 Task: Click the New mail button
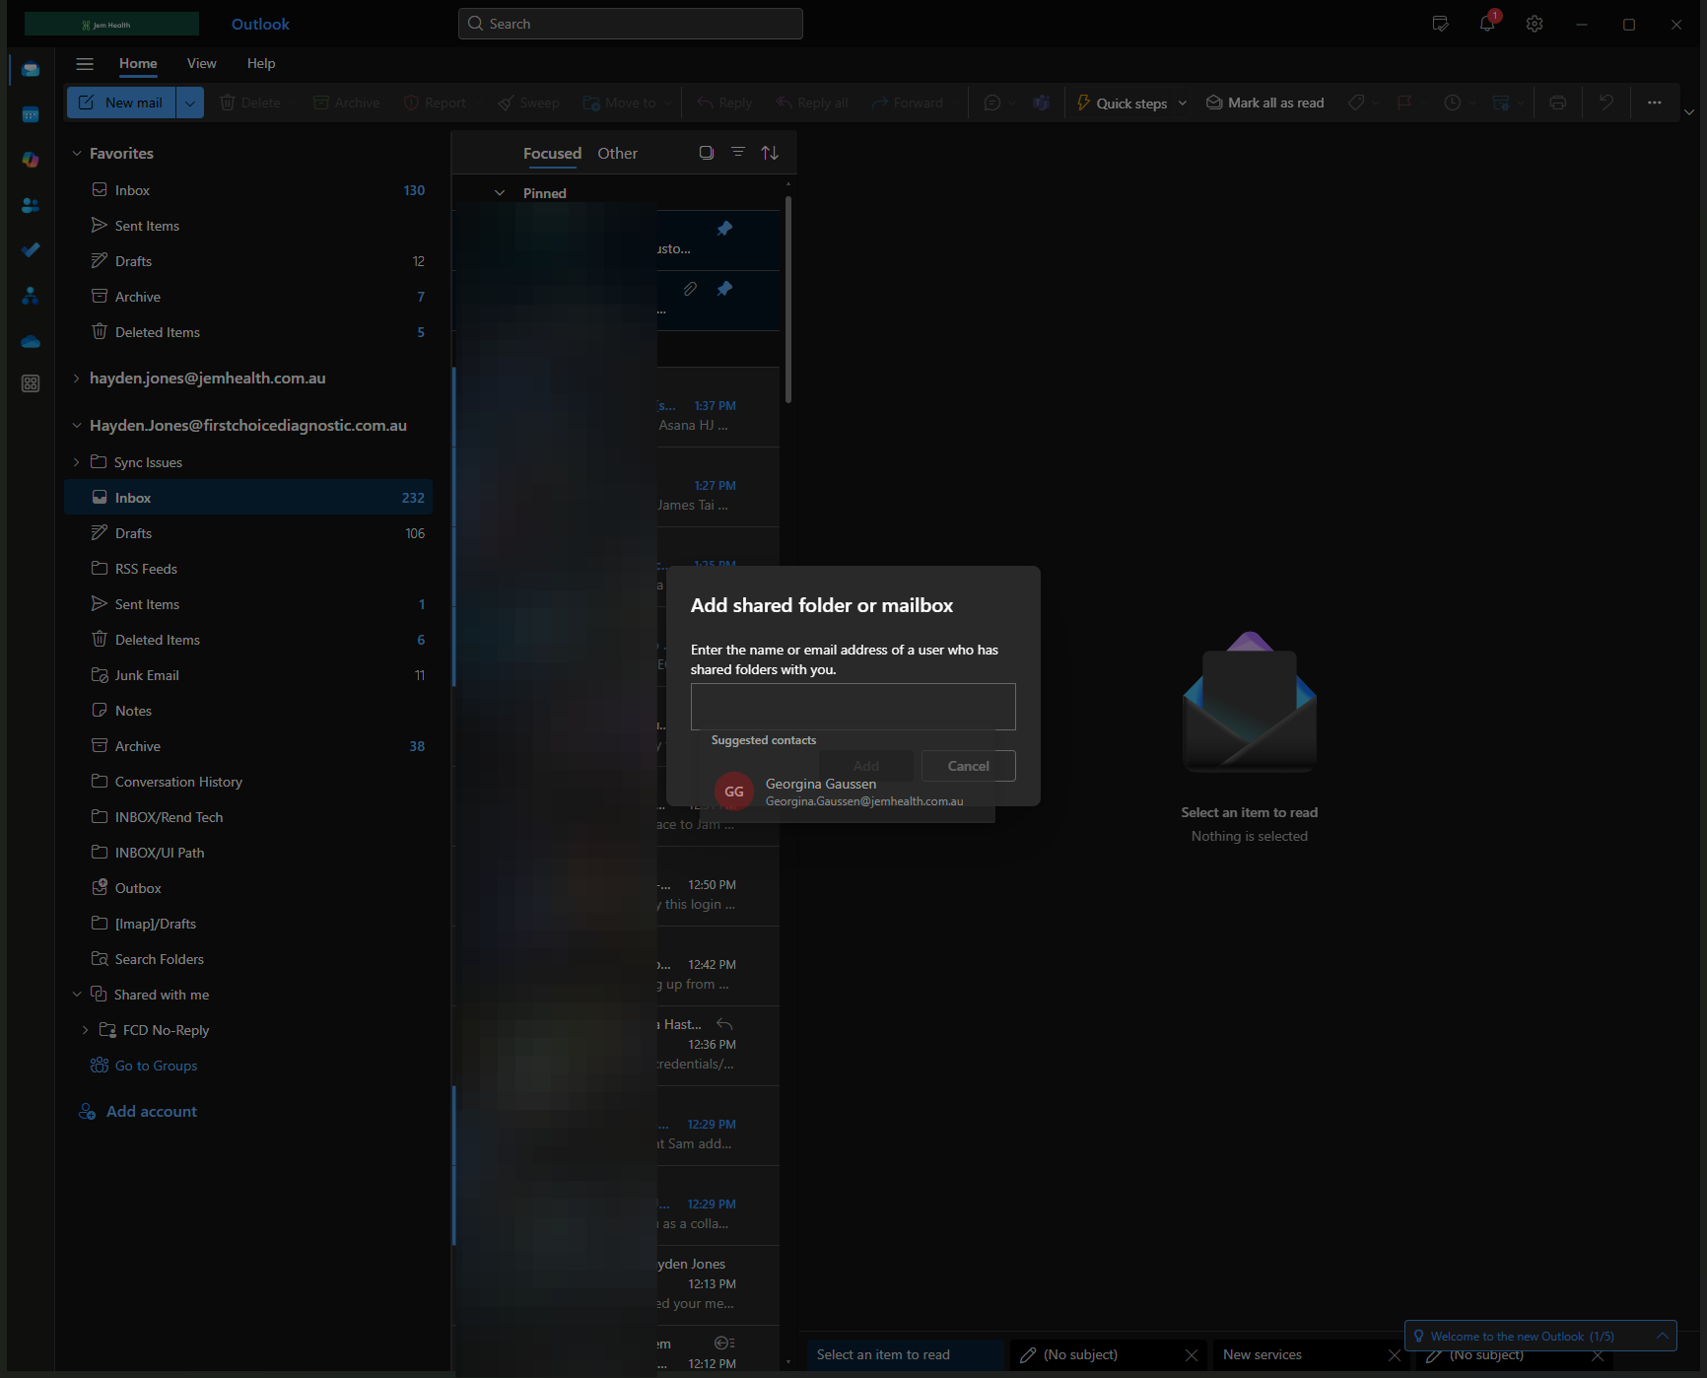coord(121,103)
